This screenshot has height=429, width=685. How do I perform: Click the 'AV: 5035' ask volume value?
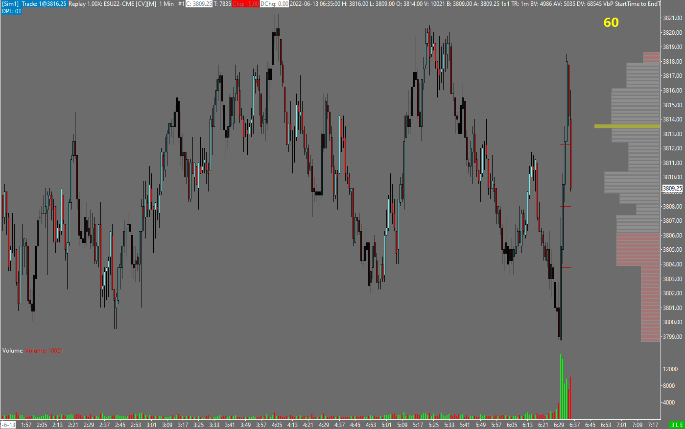(x=565, y=4)
